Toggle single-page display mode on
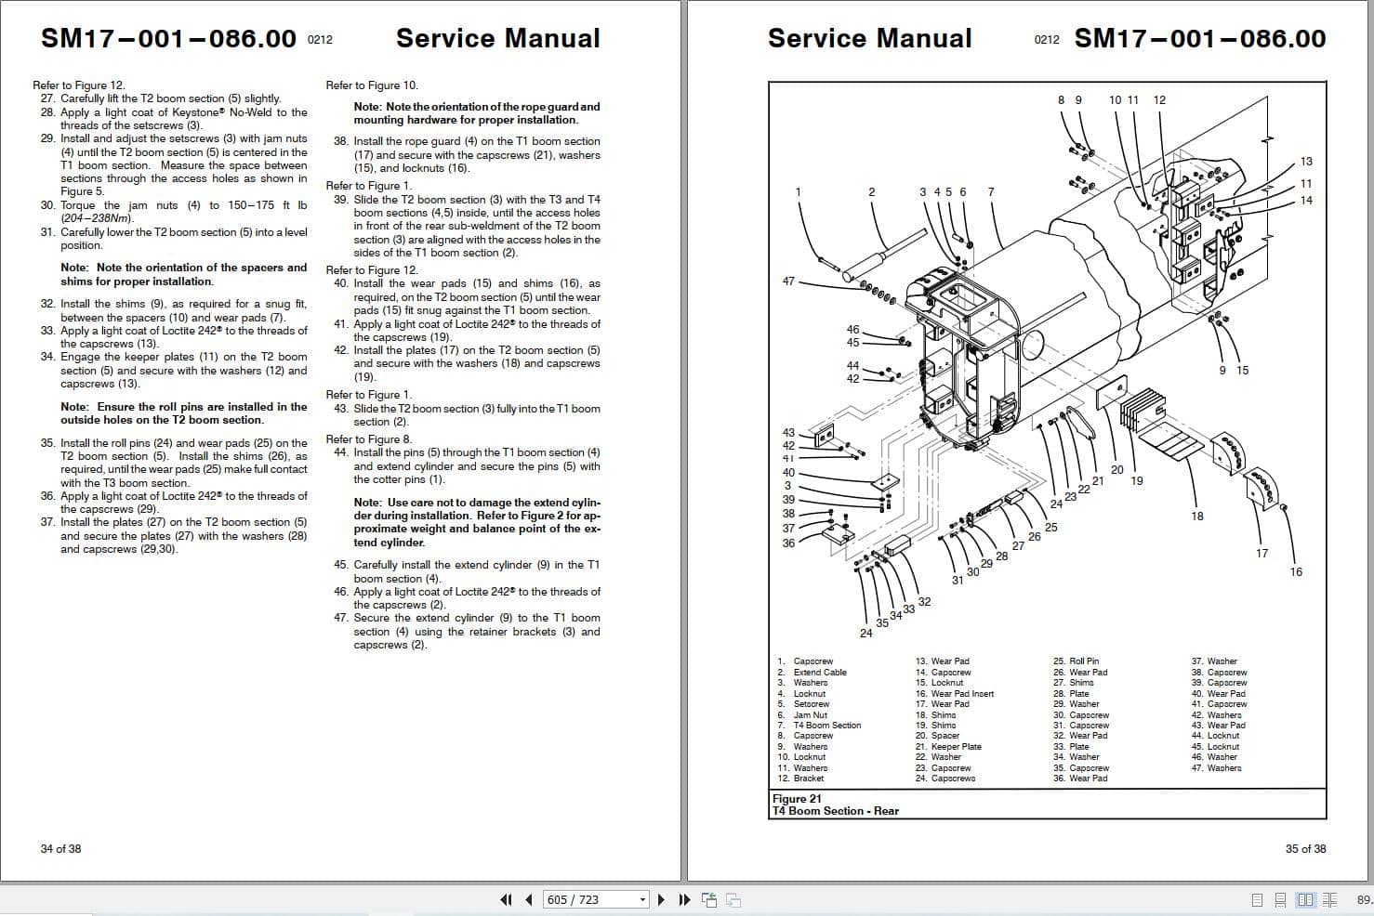The width and height of the screenshot is (1374, 916). pos(1257,899)
